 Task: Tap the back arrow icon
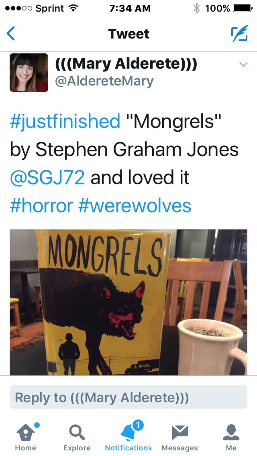[x=11, y=33]
